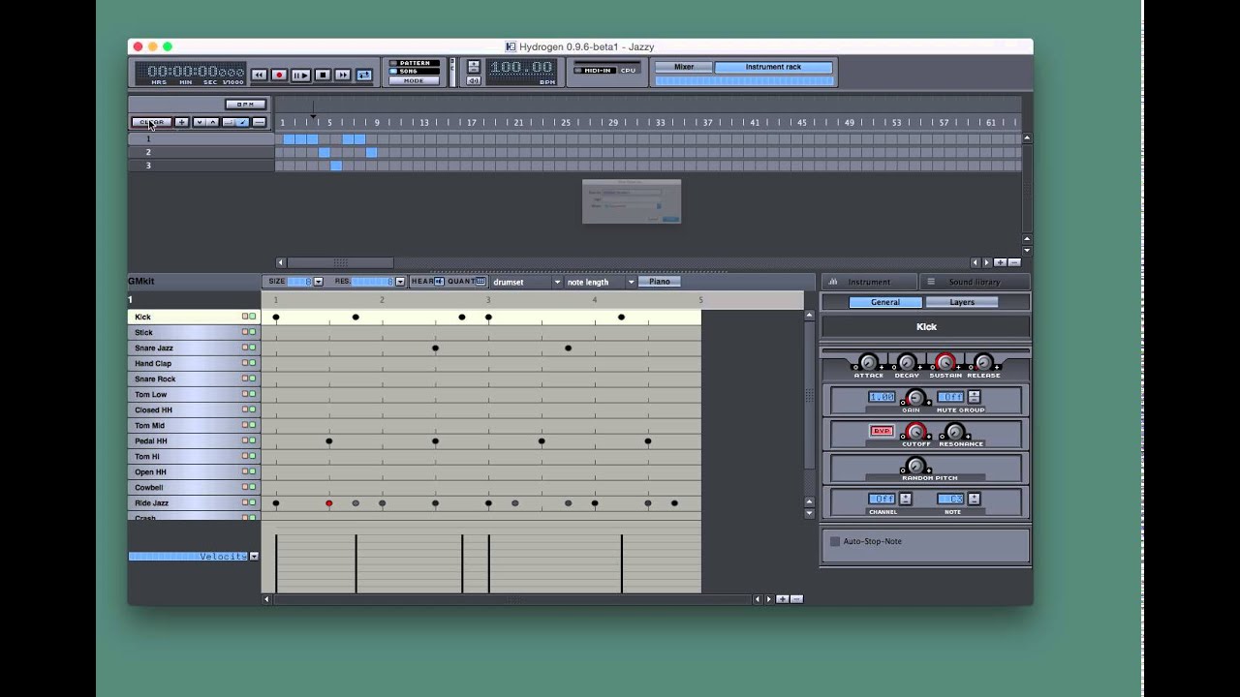Click the fast forward transport button
This screenshot has height=697, width=1240.
(343, 75)
